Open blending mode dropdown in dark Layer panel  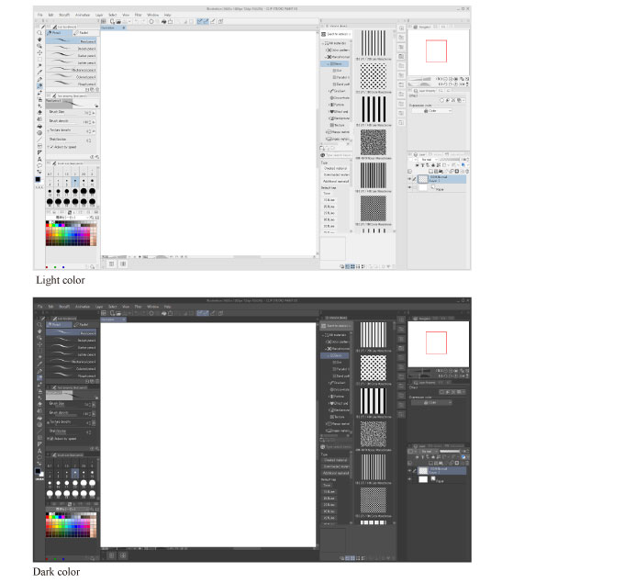click(x=428, y=451)
